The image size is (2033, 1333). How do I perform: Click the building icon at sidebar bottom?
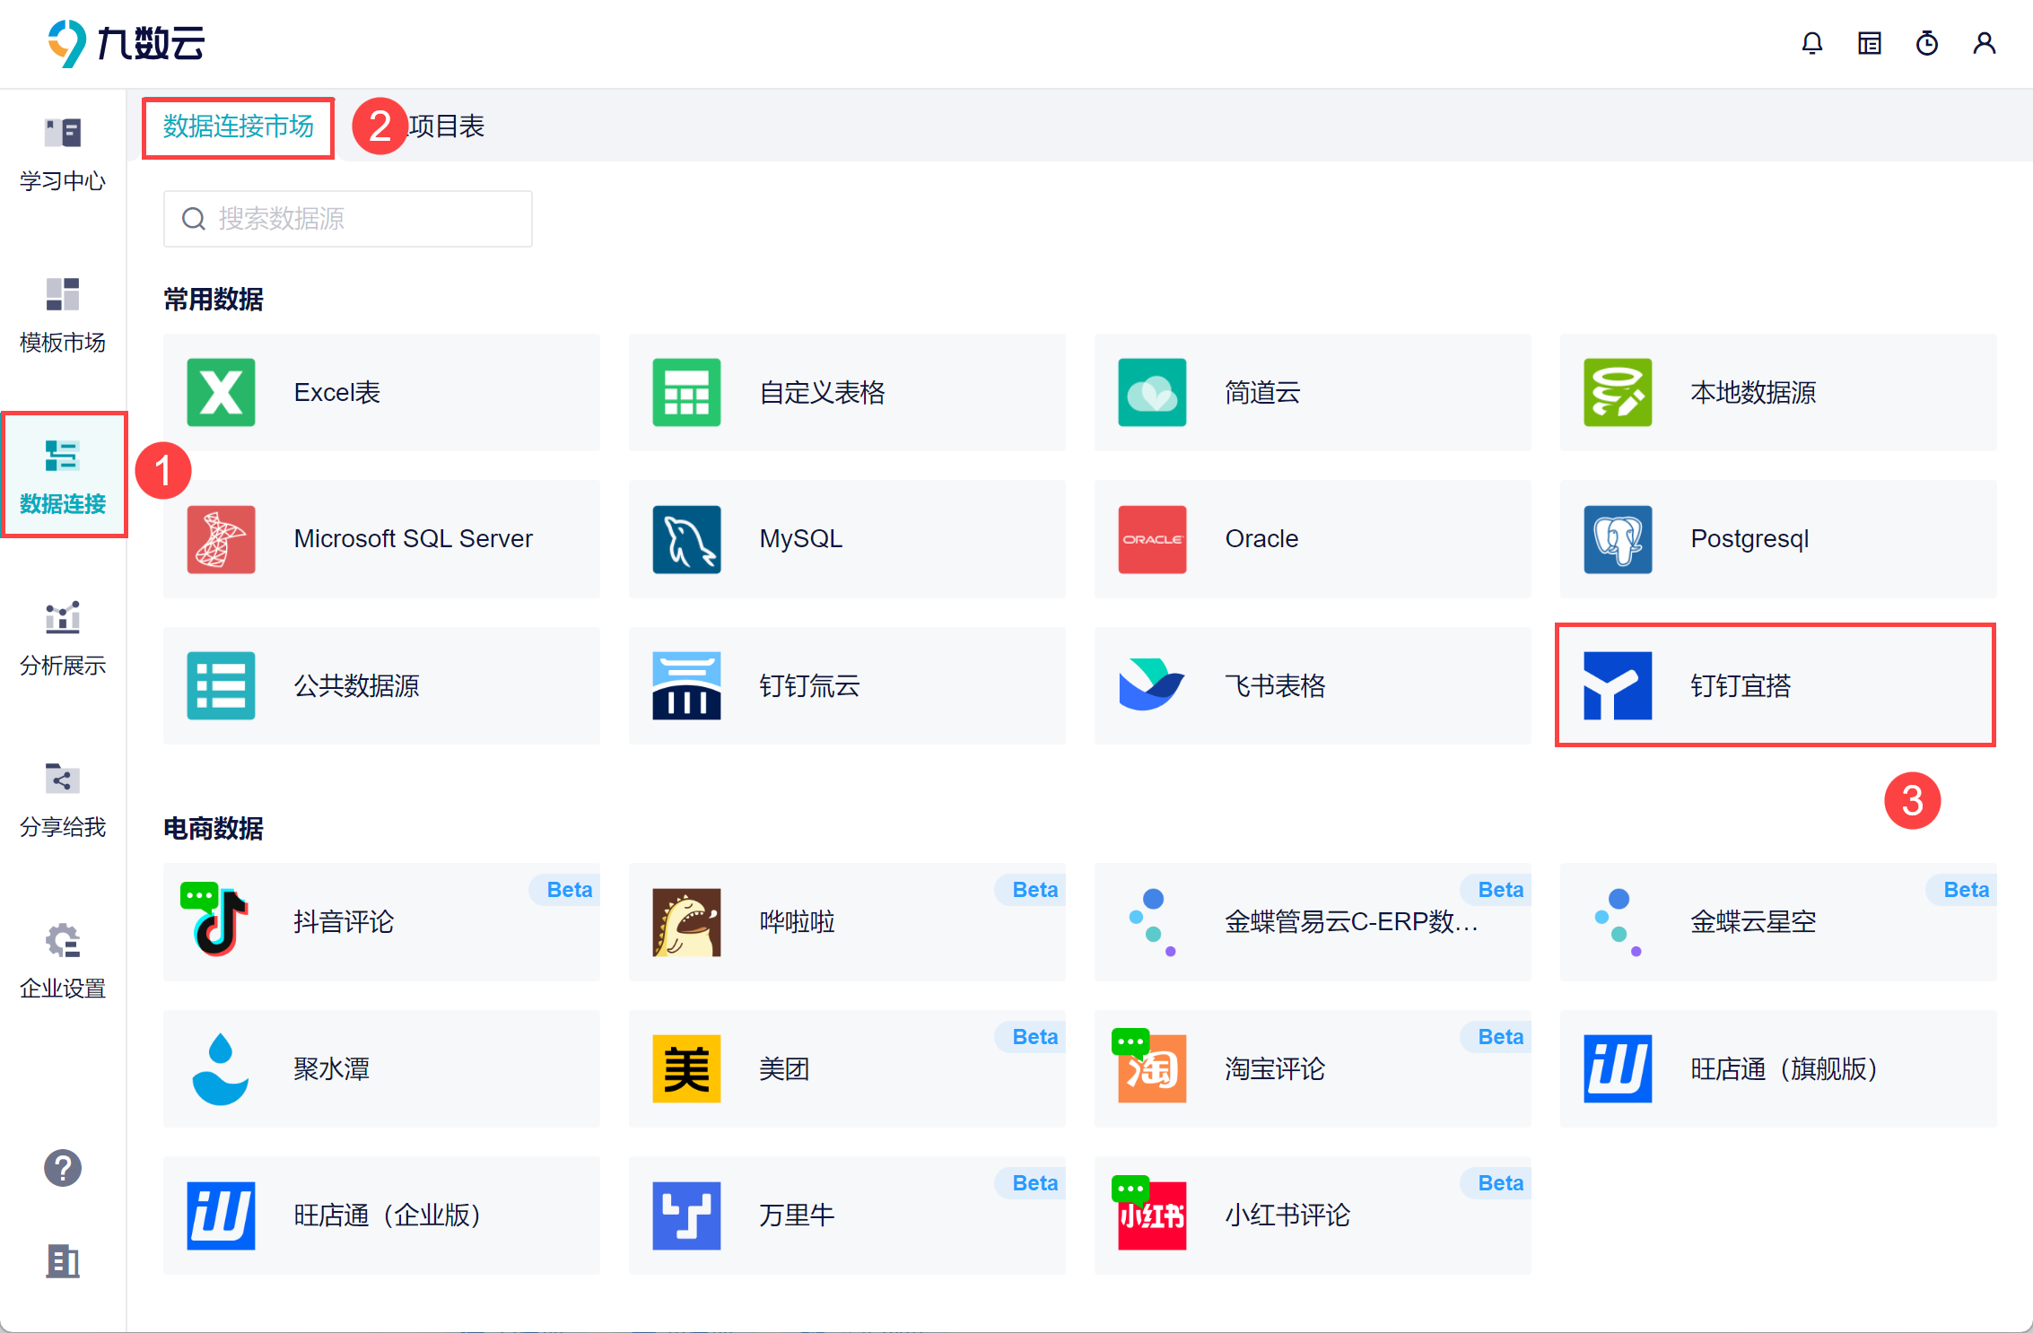click(x=63, y=1261)
